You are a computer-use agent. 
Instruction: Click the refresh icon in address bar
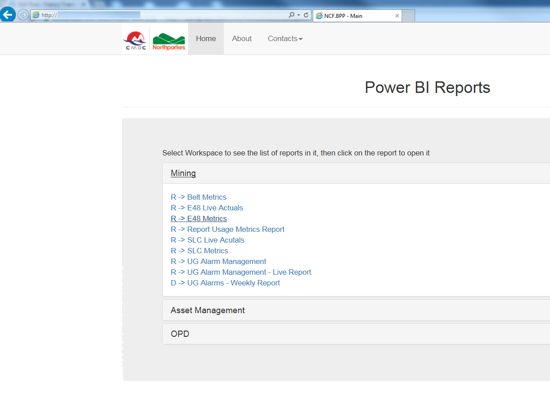click(306, 15)
